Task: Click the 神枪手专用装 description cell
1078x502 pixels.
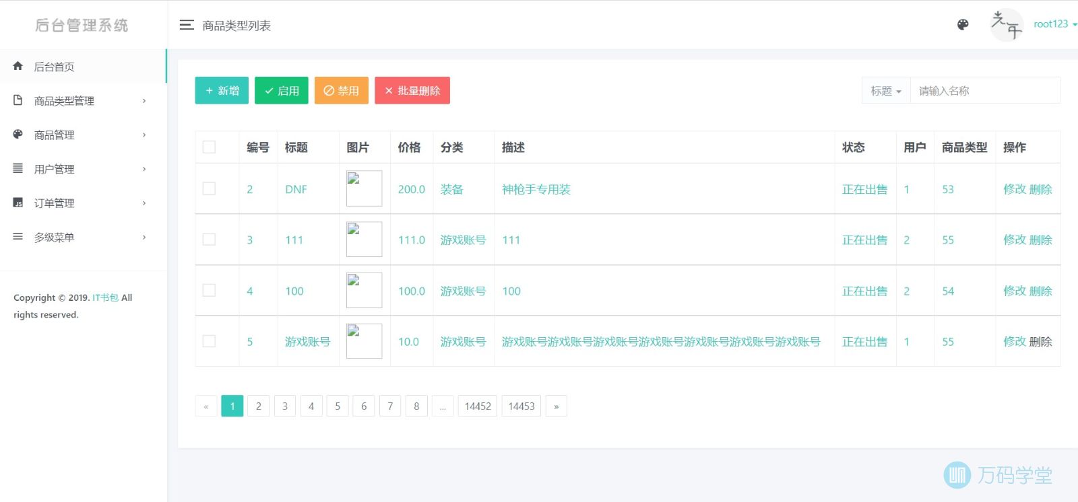Action: (536, 189)
